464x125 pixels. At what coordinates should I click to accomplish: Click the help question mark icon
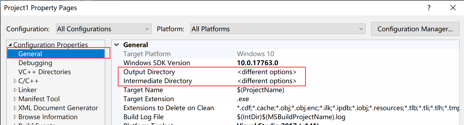[x=429, y=8]
